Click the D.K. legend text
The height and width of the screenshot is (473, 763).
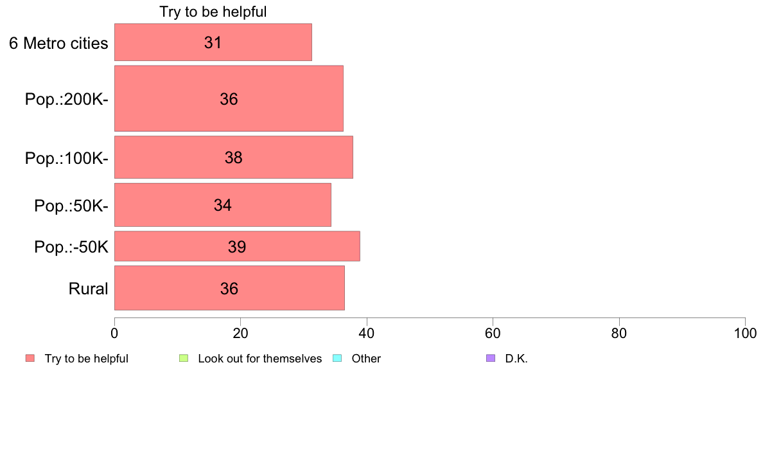coord(516,359)
